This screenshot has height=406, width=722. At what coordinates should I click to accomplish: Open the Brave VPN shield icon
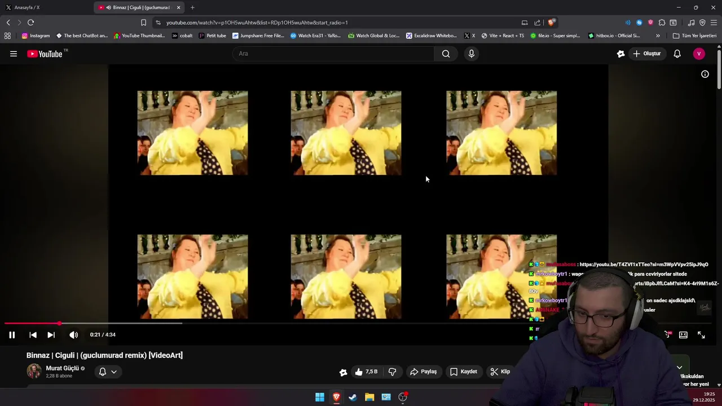702,23
